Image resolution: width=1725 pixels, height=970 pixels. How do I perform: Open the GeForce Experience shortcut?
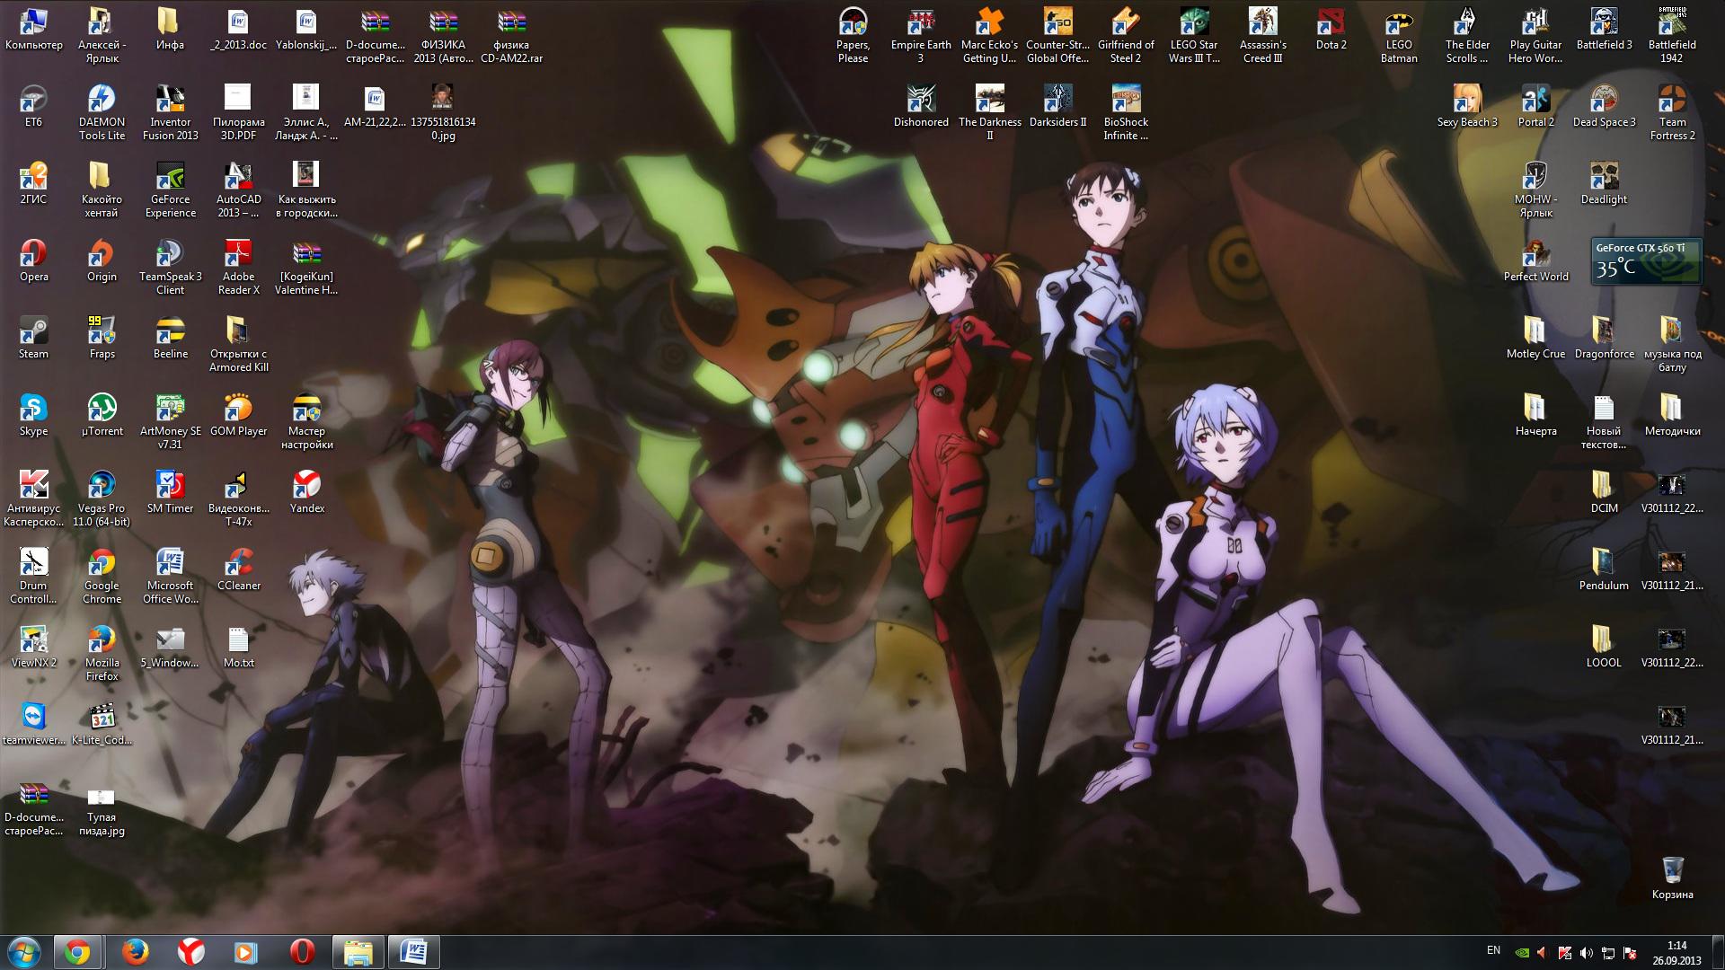[170, 177]
